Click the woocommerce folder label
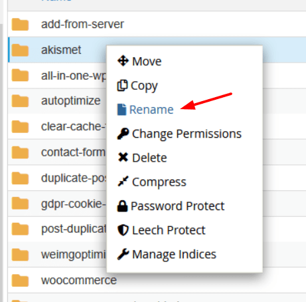This screenshot has height=302, width=306. 79,280
